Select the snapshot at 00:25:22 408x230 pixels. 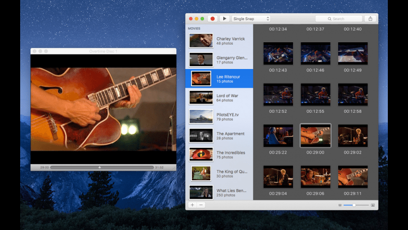[278, 136]
